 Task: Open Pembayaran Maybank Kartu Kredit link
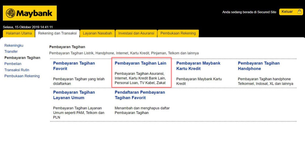198,66
